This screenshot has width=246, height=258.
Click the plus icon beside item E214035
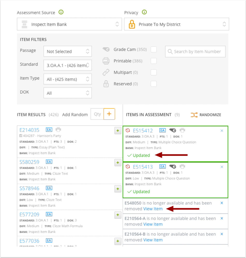click(x=118, y=131)
